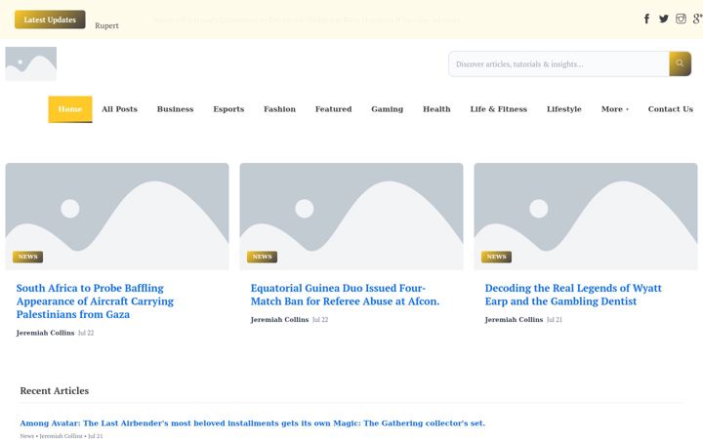This screenshot has width=703, height=439.
Task: Click NEWS badge on first article
Action: tap(27, 257)
